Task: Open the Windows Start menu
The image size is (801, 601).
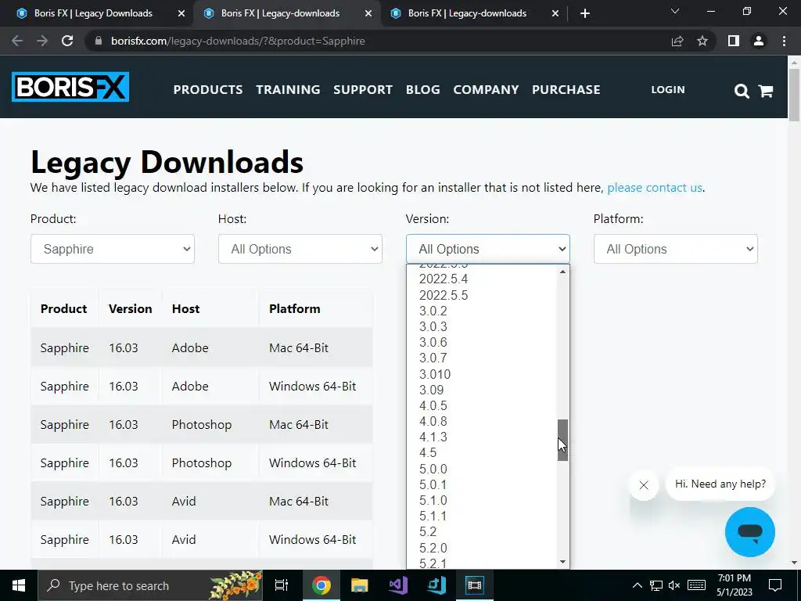Action: tap(19, 585)
